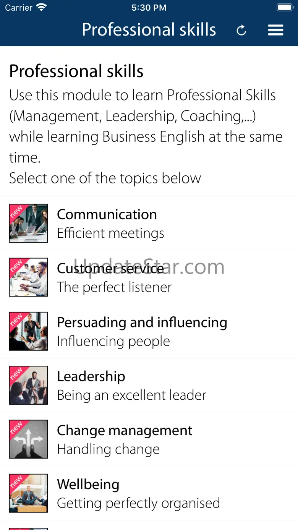Select the Efficient meetings subtitle
The image size is (298, 530).
click(111, 233)
